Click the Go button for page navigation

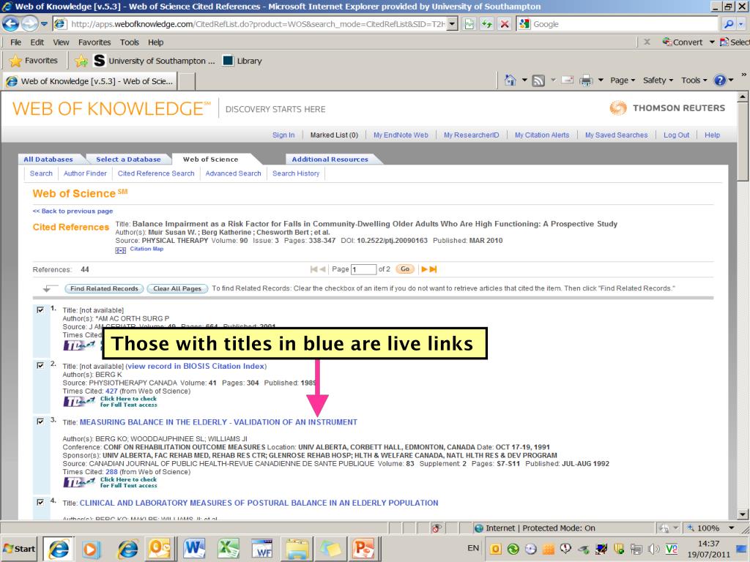pos(405,269)
